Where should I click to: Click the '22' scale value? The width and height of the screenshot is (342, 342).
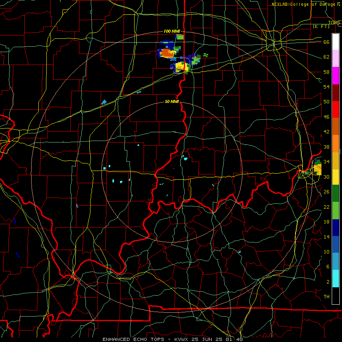pos(326,207)
